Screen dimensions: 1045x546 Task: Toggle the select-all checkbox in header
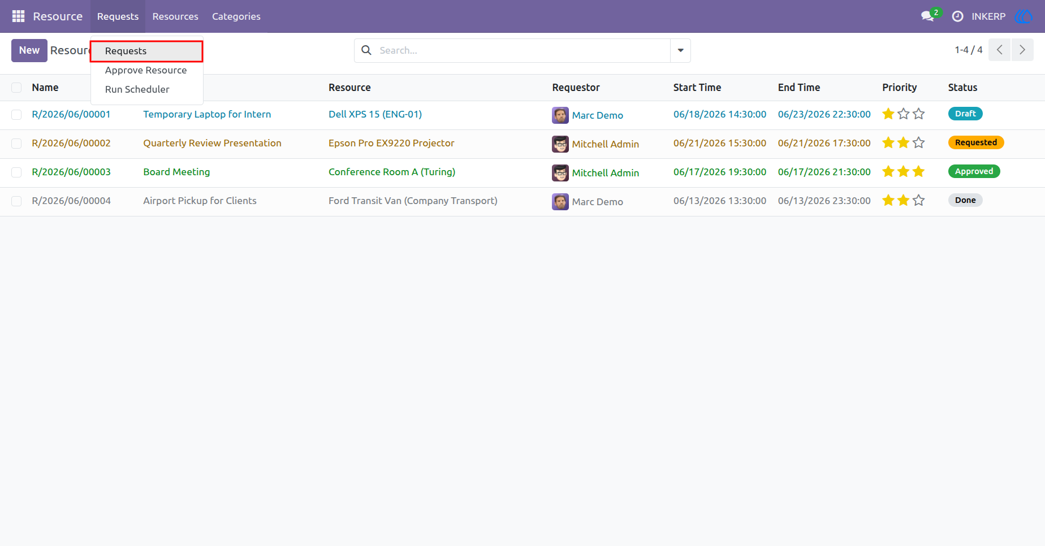[16, 88]
